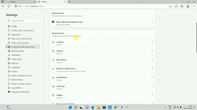Open Phone and other devices
Image resolution: width=197 pixels, height=110 pixels.
[21, 84]
